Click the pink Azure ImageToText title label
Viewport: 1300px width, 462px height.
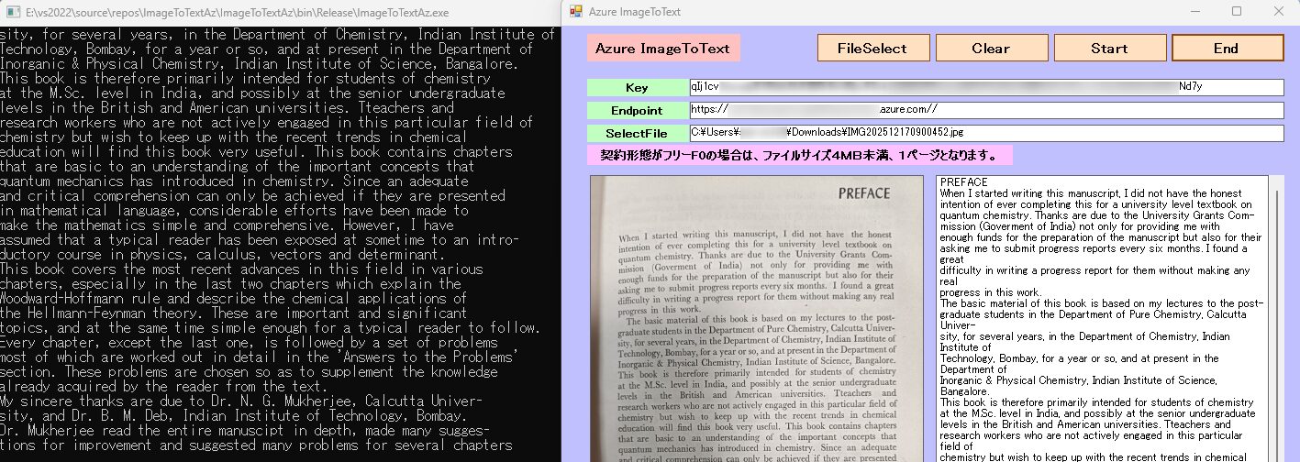(663, 49)
